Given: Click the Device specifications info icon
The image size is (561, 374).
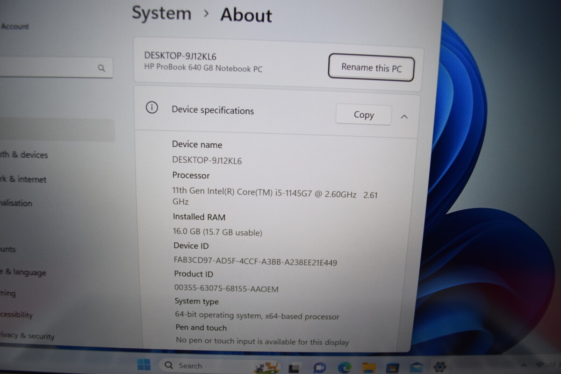Looking at the screenshot, I should tap(151, 108).
